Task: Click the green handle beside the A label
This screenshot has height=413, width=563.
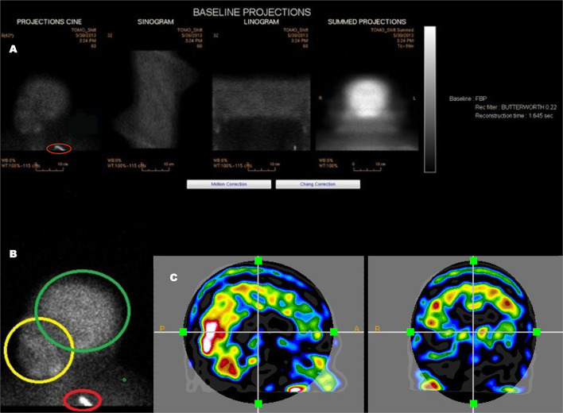Action: click(x=333, y=332)
